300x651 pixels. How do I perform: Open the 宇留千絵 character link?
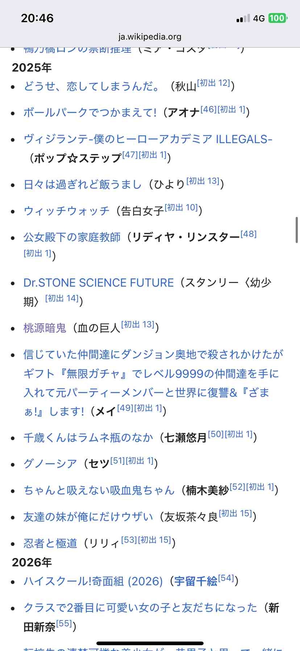click(196, 581)
